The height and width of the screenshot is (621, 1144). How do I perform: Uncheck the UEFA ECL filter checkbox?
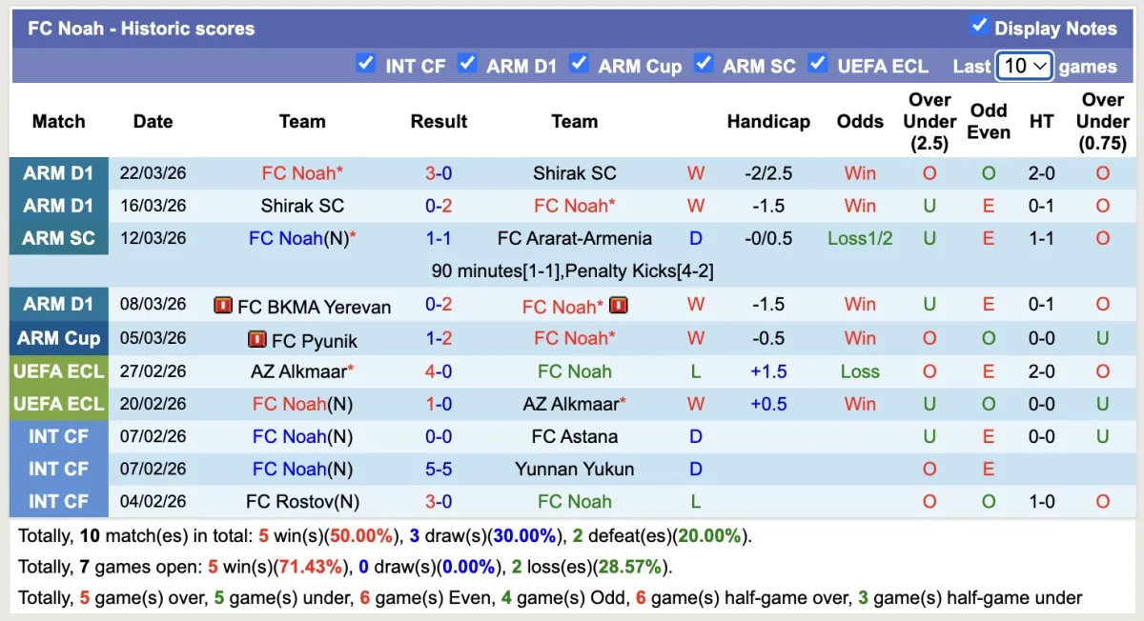tap(817, 64)
